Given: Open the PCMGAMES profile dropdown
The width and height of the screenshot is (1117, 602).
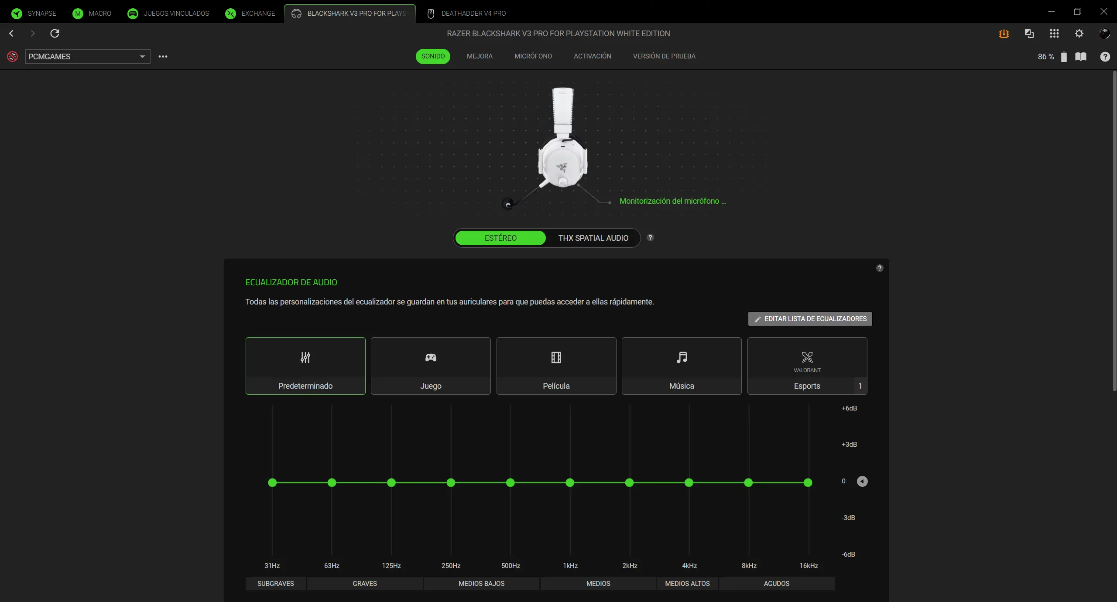Looking at the screenshot, I should coord(88,57).
